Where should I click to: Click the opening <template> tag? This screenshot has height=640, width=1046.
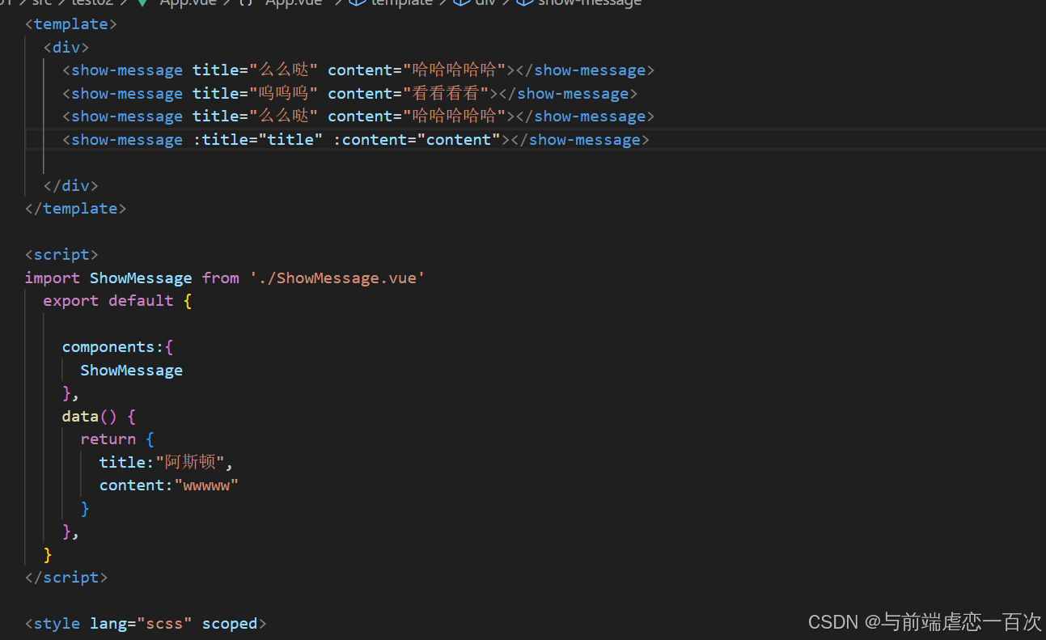pyautogui.click(x=71, y=24)
